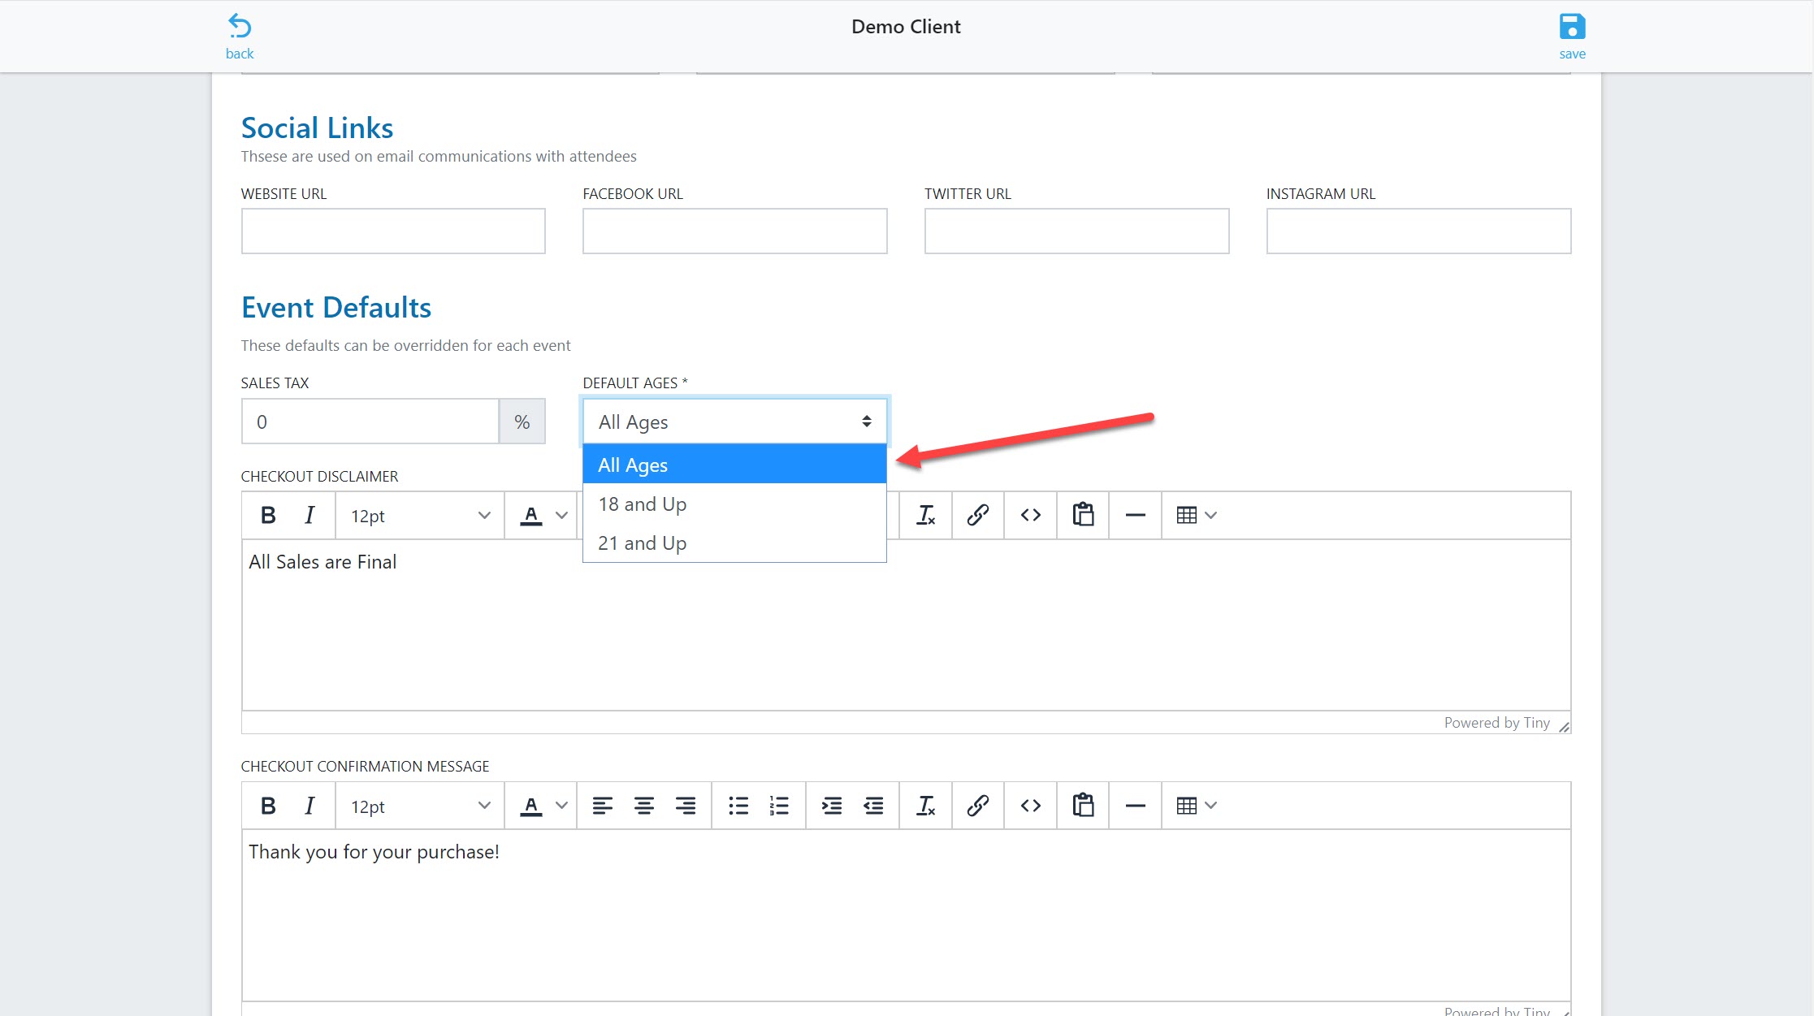Toggle bold in Checkout Confirmation Message editor
The image size is (1814, 1016).
point(268,806)
